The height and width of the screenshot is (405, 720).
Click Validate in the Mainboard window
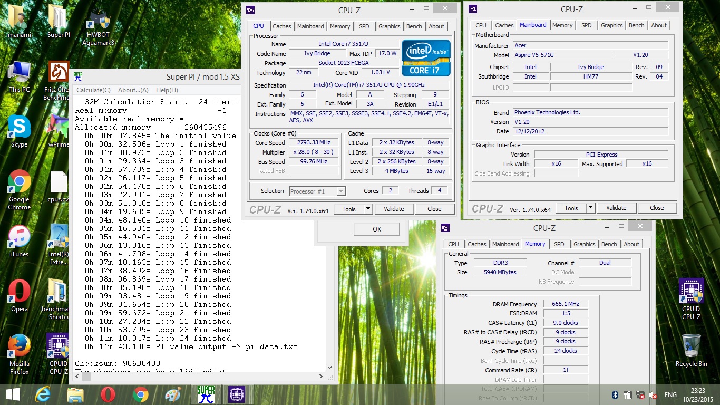[x=616, y=208]
